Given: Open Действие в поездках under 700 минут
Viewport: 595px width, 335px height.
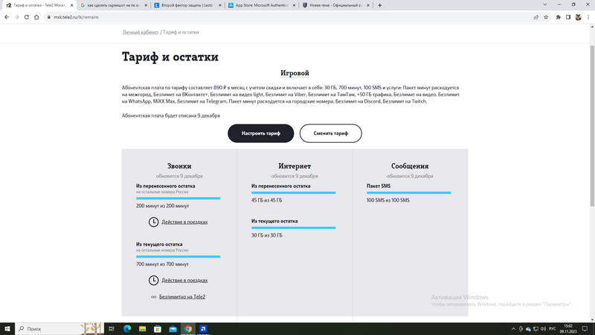Looking at the screenshot, I should pos(184,281).
